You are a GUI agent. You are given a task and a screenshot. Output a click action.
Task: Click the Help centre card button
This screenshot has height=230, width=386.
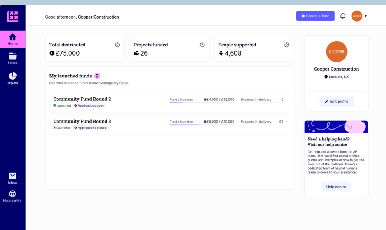tap(336, 187)
